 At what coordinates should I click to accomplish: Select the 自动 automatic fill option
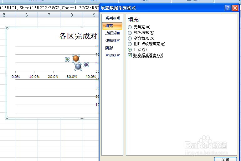tap(130, 50)
